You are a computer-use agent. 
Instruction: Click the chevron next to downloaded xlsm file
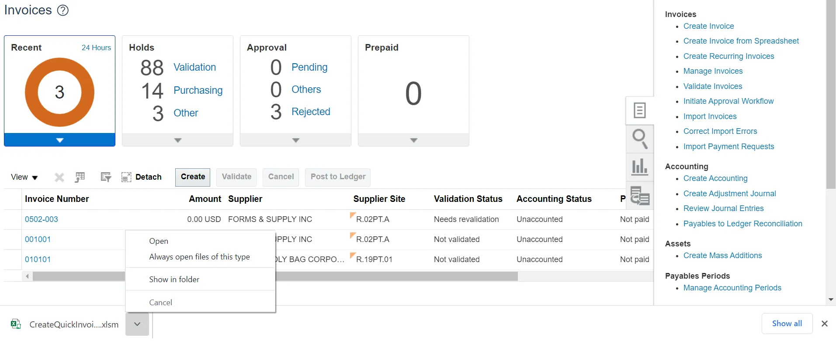[137, 324]
